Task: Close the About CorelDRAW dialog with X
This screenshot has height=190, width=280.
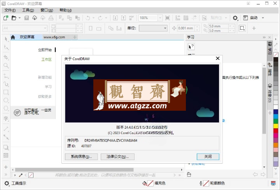Action: 217,58
